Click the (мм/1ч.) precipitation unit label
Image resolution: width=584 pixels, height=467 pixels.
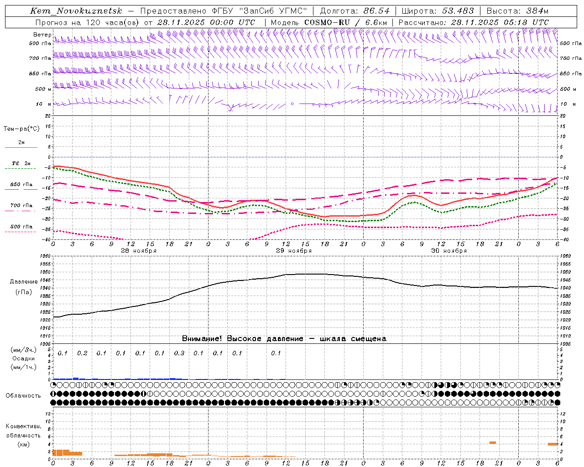(24, 367)
